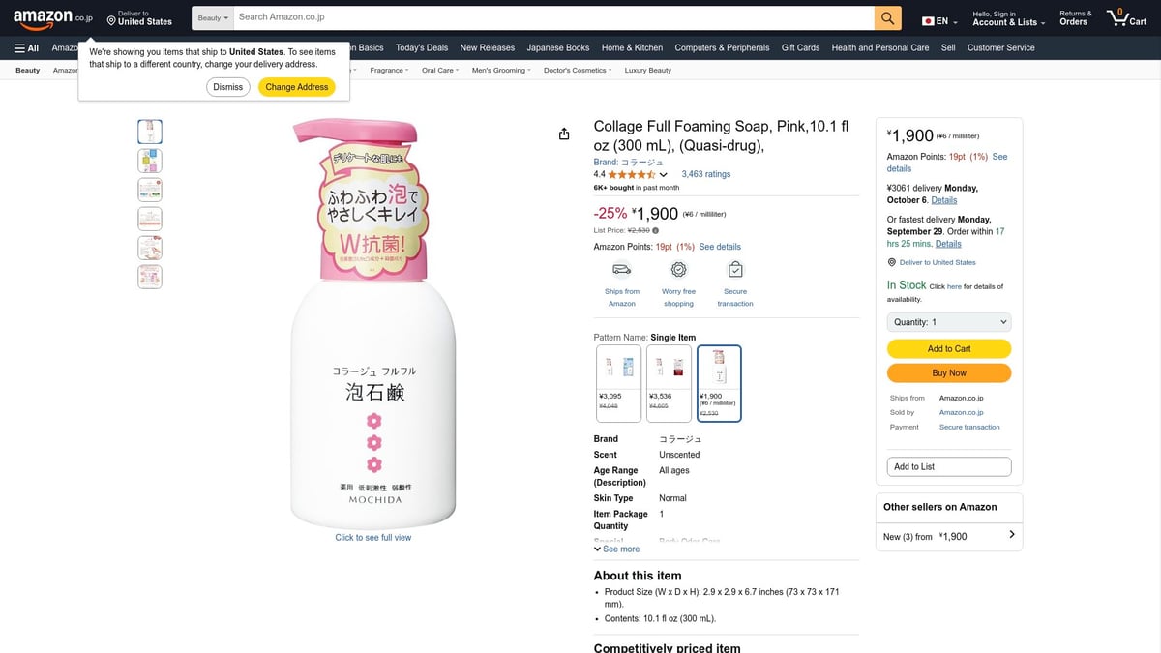The height and width of the screenshot is (653, 1161).
Task: Dismiss the delivery address notice
Action: 228,87
